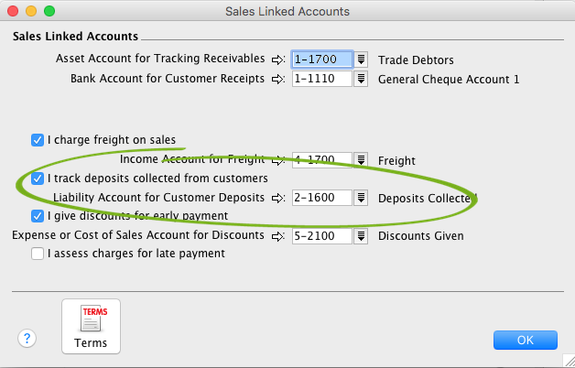Image resolution: width=575 pixels, height=368 pixels.
Task: Click the arrow beside Expense Account for Discounts
Action: point(279,236)
